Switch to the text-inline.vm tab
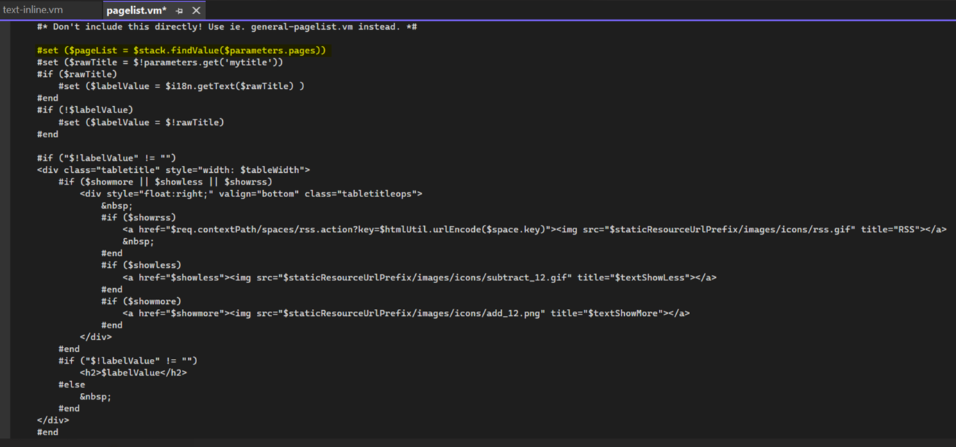 (x=33, y=10)
